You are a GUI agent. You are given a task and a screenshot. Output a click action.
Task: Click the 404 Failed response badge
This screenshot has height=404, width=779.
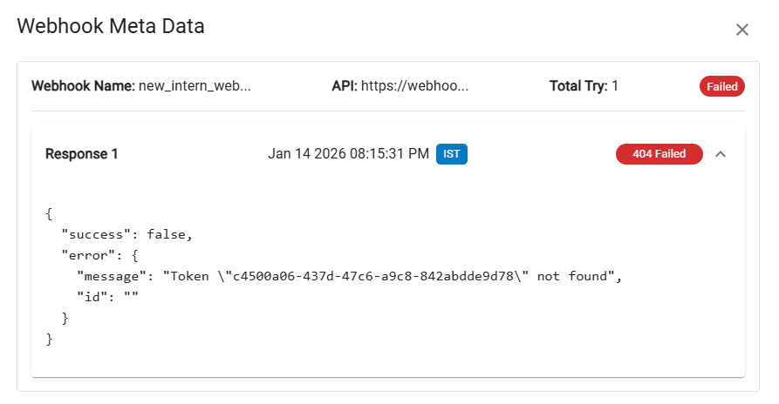(x=659, y=154)
